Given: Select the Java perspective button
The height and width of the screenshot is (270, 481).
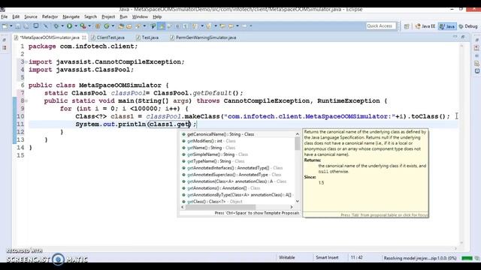Looking at the screenshot, I should tap(447, 26).
